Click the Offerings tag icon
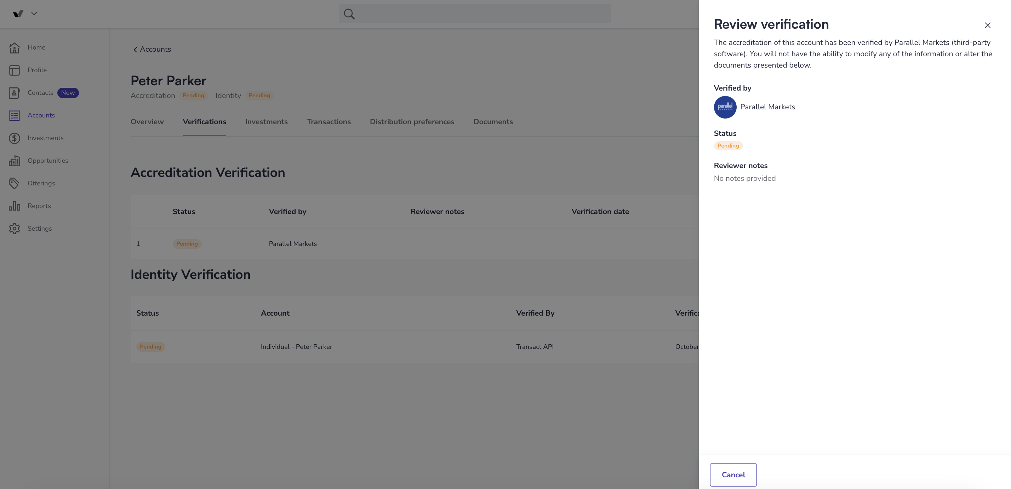The image size is (1011, 489). point(15,184)
